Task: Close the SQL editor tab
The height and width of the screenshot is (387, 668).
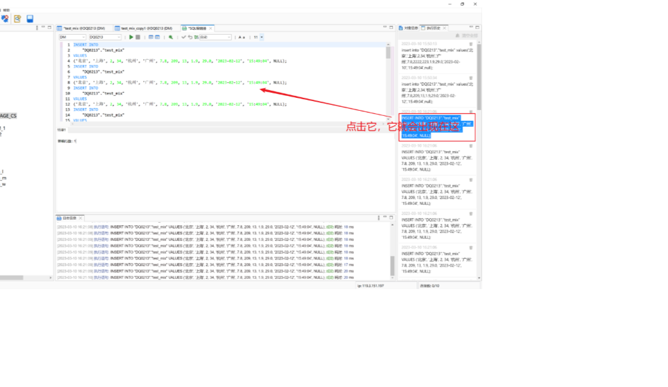Action: pyautogui.click(x=210, y=28)
